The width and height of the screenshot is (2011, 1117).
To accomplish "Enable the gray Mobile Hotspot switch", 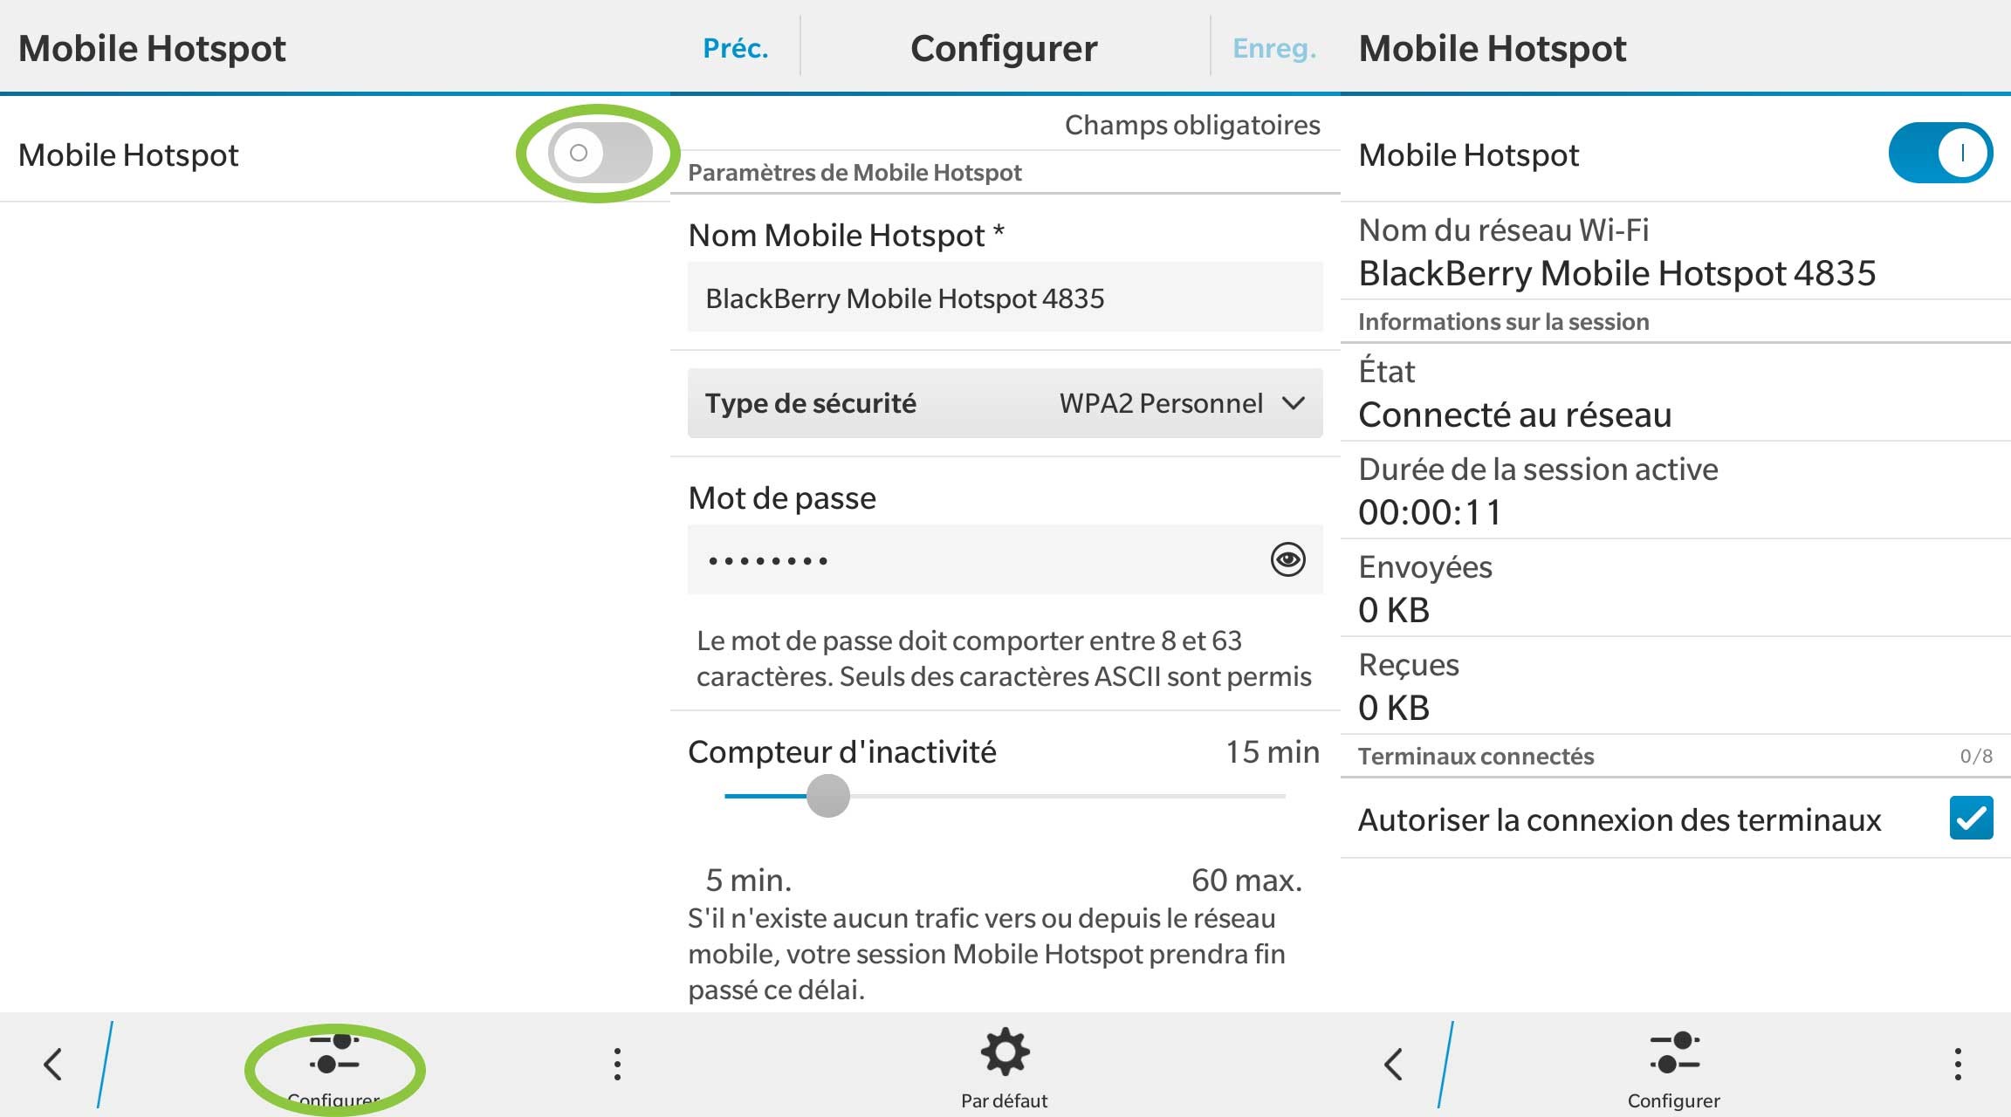I will coord(600,154).
